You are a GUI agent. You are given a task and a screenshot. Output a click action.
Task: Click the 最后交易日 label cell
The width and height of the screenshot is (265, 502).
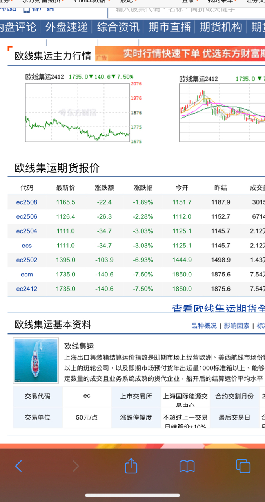(x=234, y=418)
